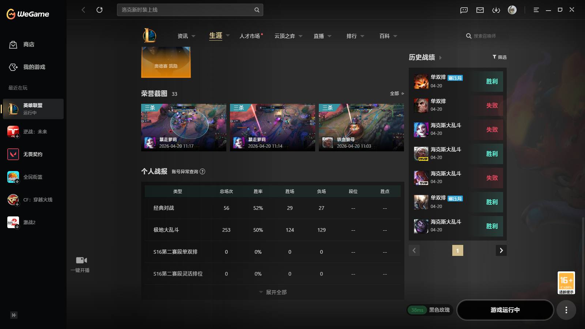Expand the 云顶之弈 dropdown menu
Viewport: 585px width, 329px height.
pos(301,36)
